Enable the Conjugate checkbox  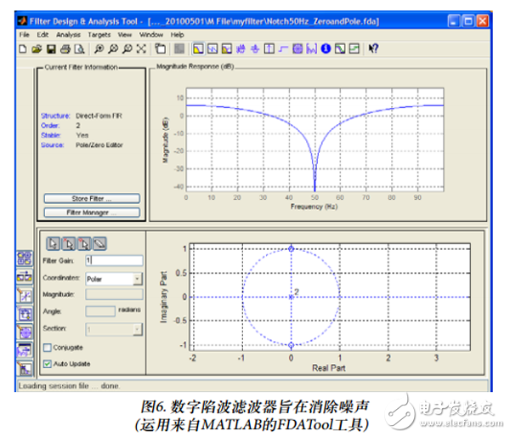point(48,347)
